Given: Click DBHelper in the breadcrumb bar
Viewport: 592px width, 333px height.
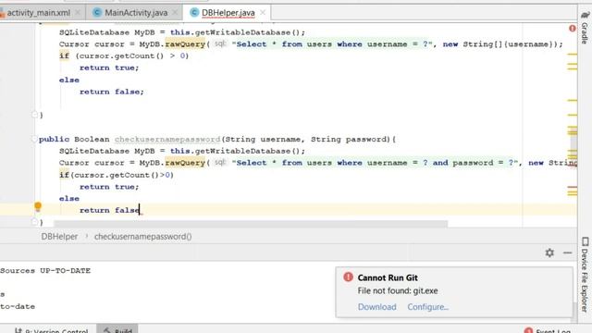Looking at the screenshot, I should pyautogui.click(x=59, y=237).
